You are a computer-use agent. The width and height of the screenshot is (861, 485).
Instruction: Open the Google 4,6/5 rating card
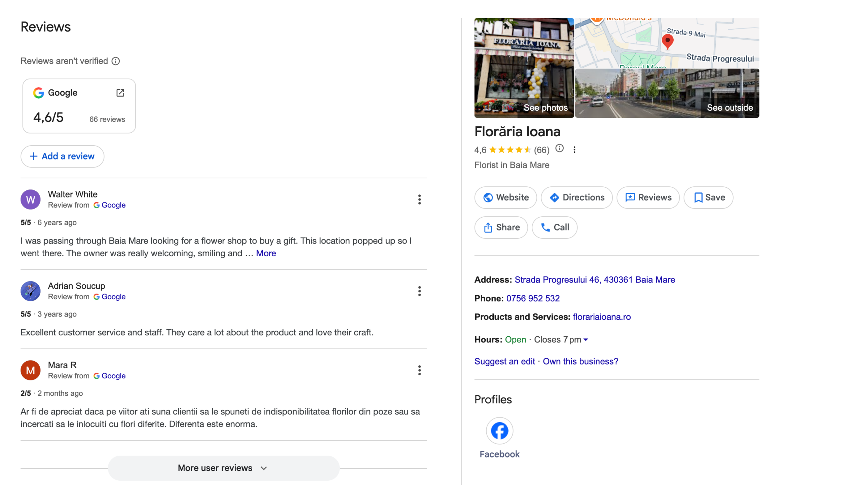[79, 106]
